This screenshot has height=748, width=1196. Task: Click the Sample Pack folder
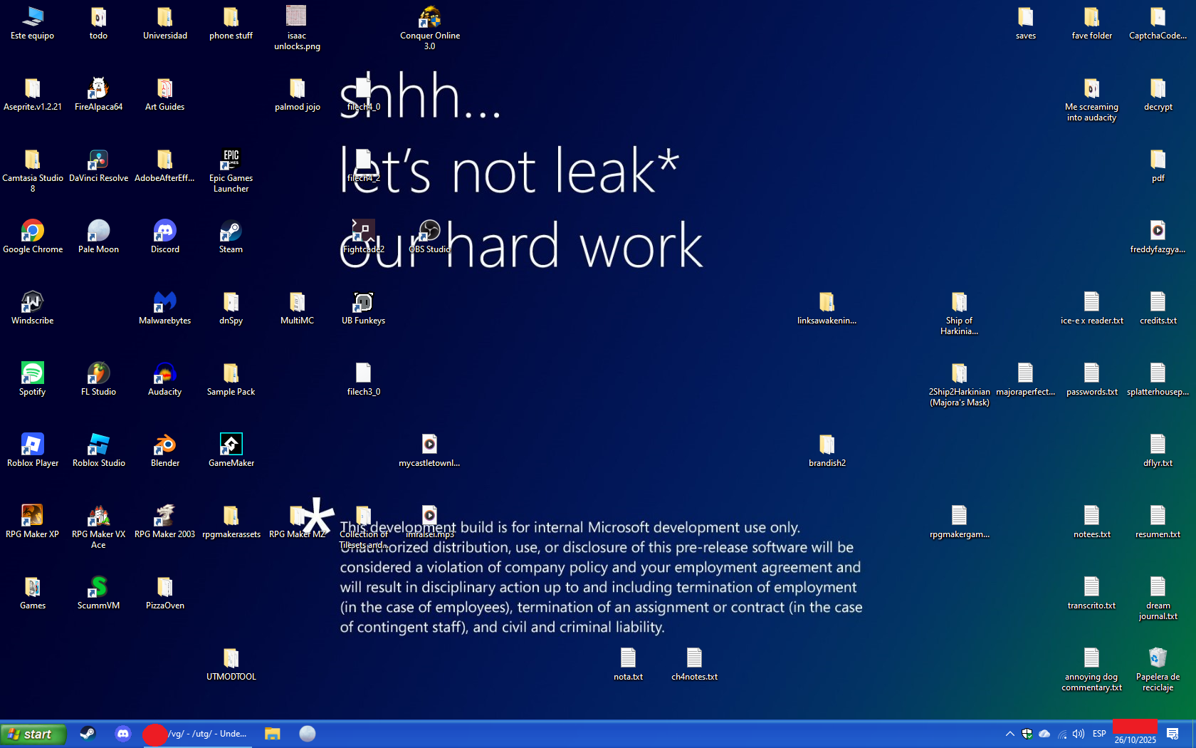click(x=231, y=379)
